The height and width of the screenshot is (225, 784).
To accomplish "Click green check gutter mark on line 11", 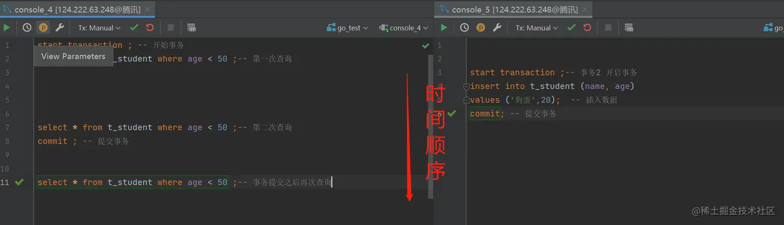I will (x=19, y=182).
